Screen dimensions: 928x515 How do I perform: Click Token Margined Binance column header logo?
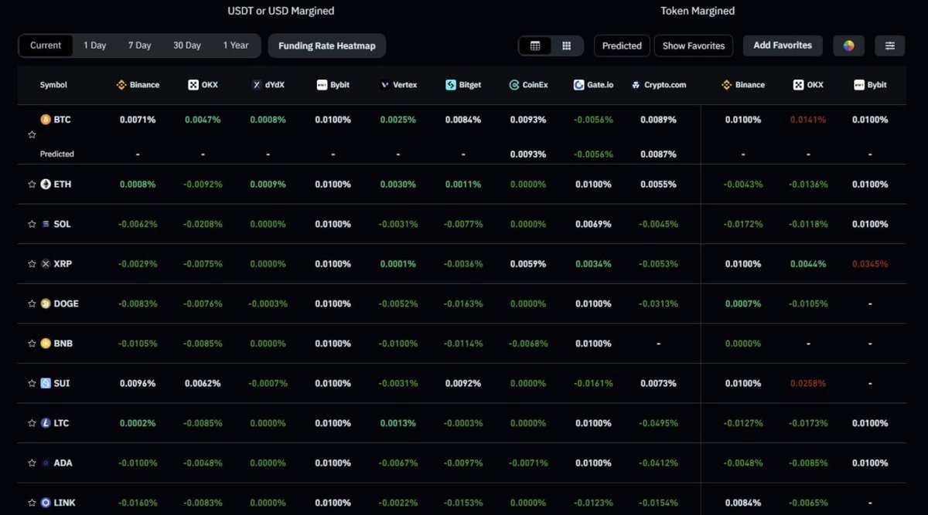pyautogui.click(x=727, y=85)
